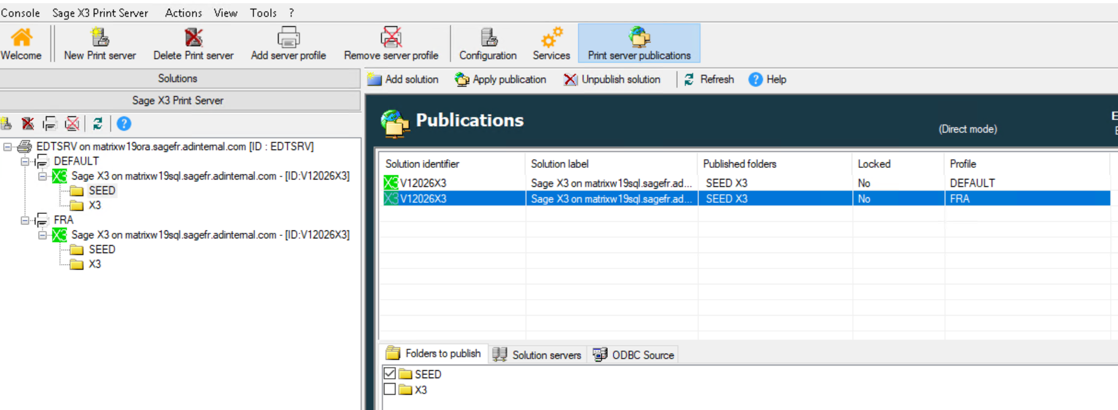Uncheck the SEED folder checkbox
This screenshot has height=410, width=1118.
[x=389, y=373]
